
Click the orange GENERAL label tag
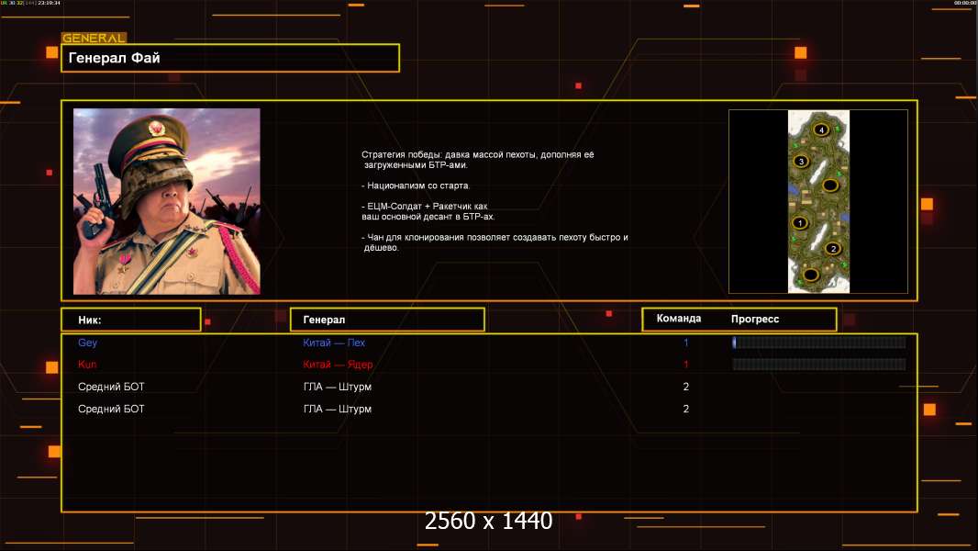tap(94, 38)
